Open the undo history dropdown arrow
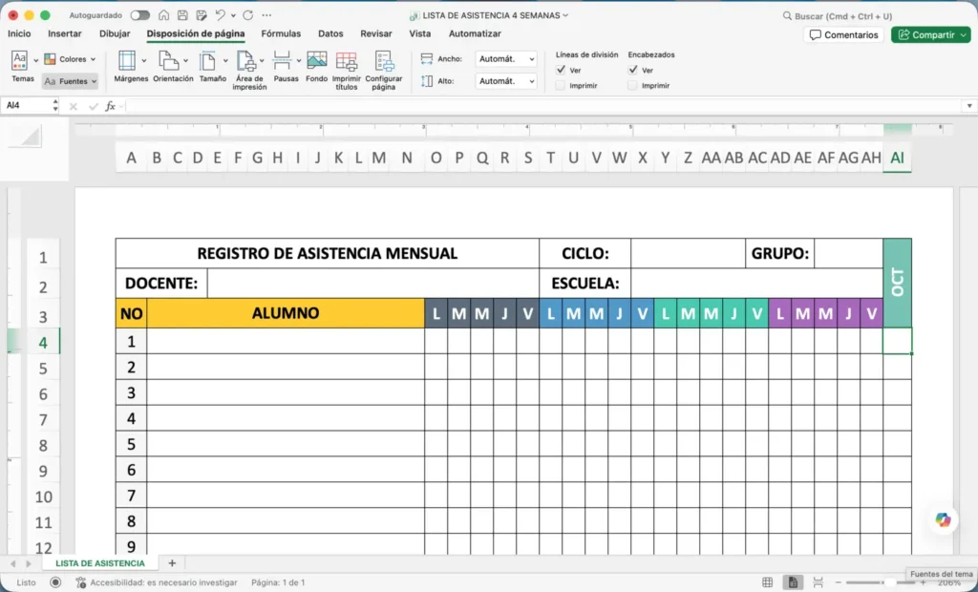The image size is (978, 592). coord(233,15)
